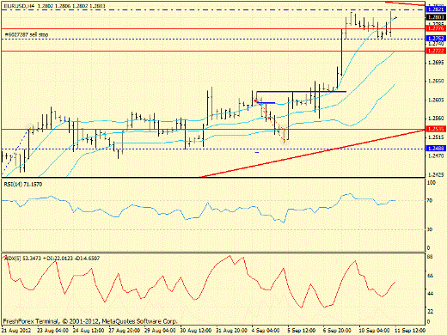
Task: Click the blue 1.2821 price tag
Action: [436, 9]
